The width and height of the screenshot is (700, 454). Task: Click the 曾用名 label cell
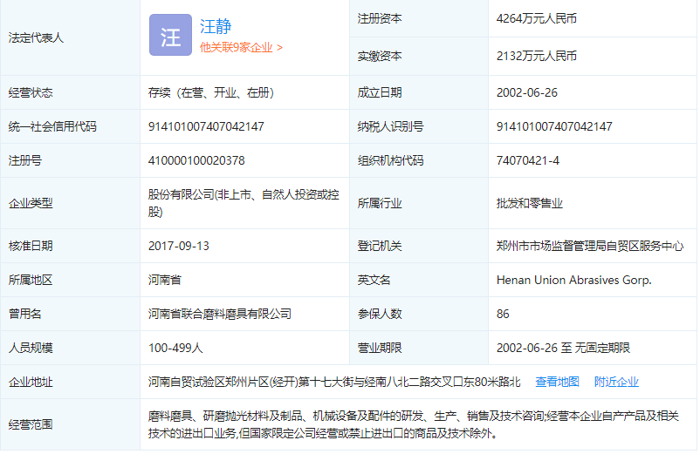pos(70,314)
